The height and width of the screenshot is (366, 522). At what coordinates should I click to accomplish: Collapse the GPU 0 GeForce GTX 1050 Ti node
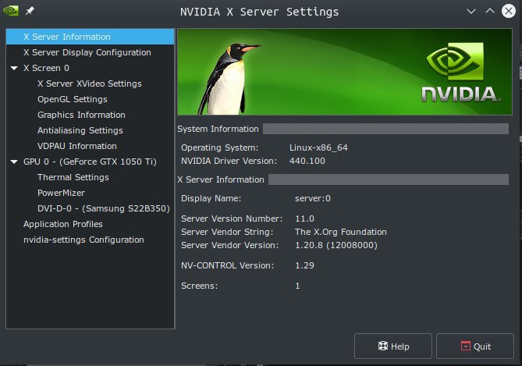[x=14, y=162]
